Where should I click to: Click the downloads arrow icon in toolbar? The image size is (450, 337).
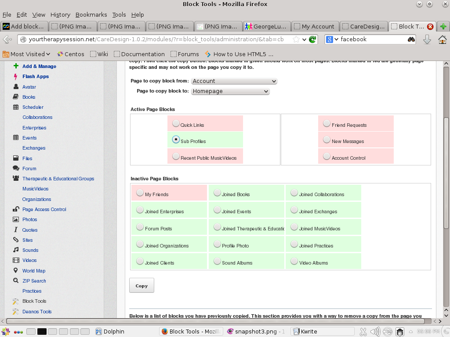[x=427, y=39]
